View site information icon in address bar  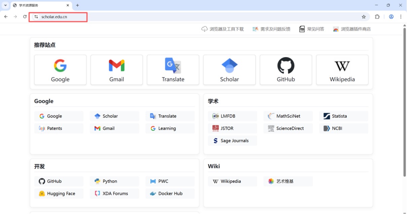tap(36, 17)
